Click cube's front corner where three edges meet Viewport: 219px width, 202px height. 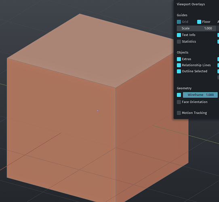coord(116,88)
